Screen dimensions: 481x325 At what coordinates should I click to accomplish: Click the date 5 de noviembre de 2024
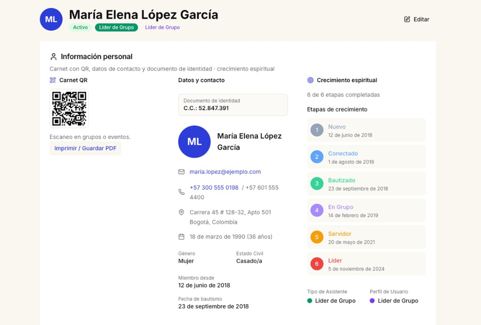point(356,269)
